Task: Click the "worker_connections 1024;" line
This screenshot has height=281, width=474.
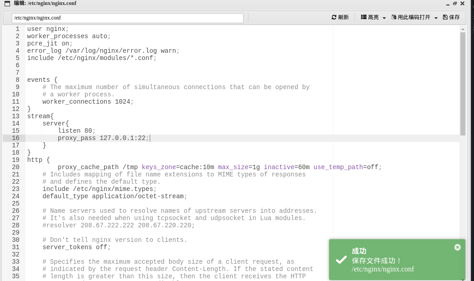Action: 88,102
